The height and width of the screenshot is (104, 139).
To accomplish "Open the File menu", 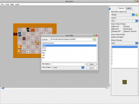I will coord(2,4).
